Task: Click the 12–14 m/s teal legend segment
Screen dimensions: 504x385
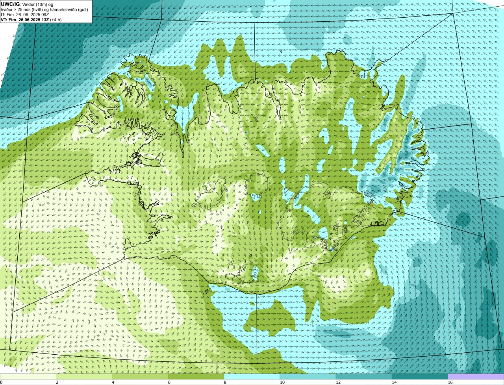Action: click(x=364, y=377)
